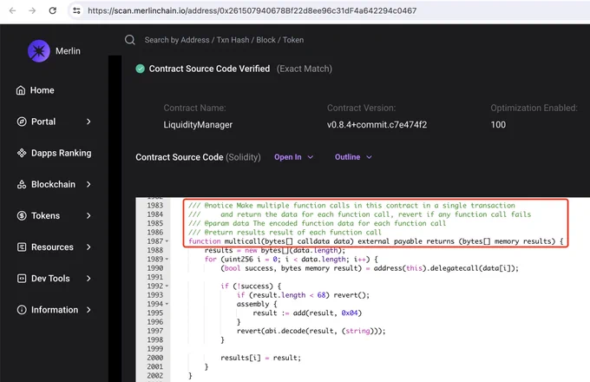Expand the Portal submenu chevron
Screen dimensions: 590x382
click(x=88, y=122)
